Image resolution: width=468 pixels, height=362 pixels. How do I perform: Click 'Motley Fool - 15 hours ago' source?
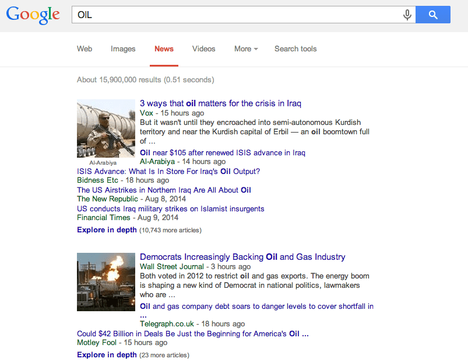(122, 343)
